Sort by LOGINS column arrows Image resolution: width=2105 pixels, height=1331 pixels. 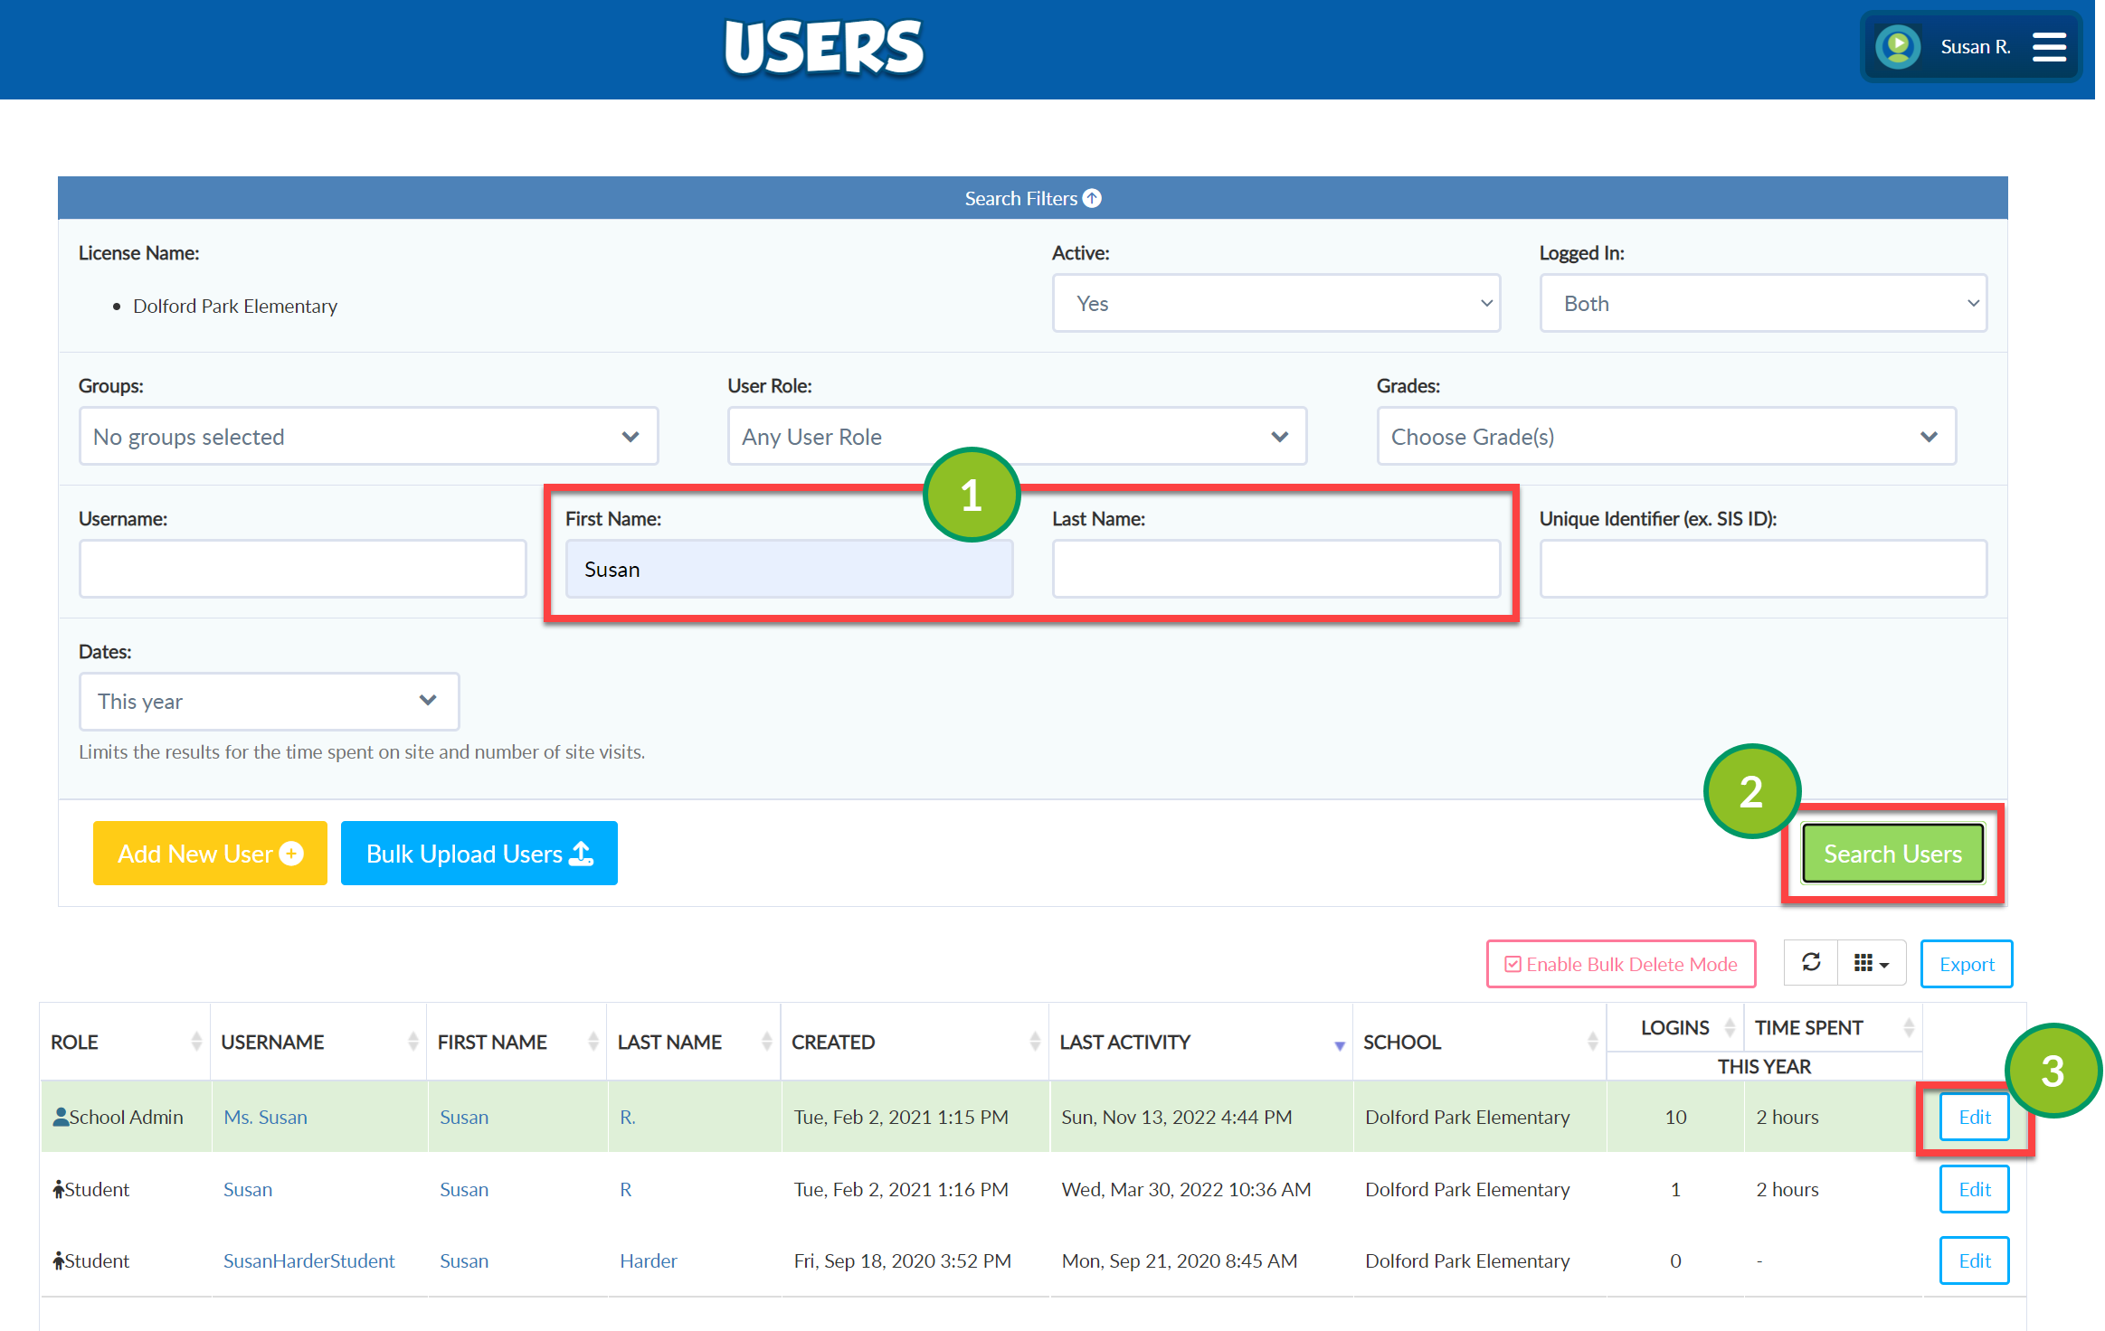(1730, 1027)
